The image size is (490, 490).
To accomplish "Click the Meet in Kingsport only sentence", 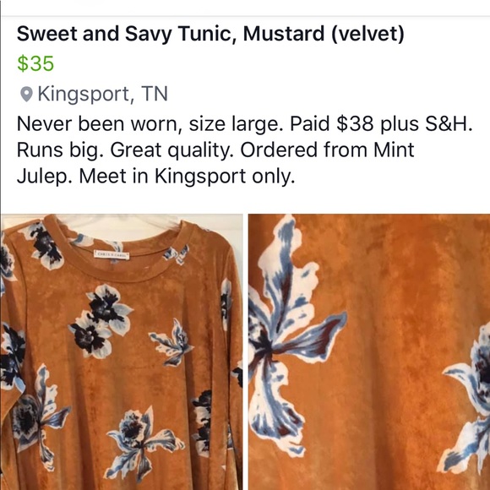I will tap(187, 176).
